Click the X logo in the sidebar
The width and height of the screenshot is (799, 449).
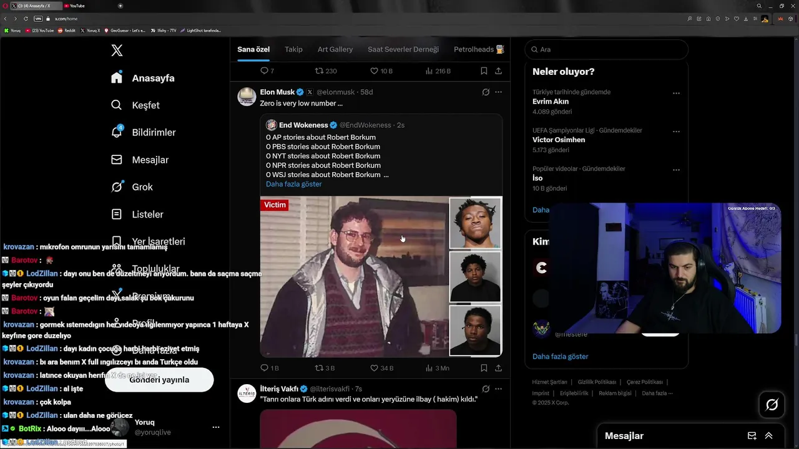tap(117, 51)
